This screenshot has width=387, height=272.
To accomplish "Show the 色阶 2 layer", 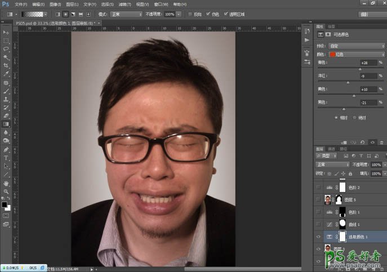I will coord(319,187).
